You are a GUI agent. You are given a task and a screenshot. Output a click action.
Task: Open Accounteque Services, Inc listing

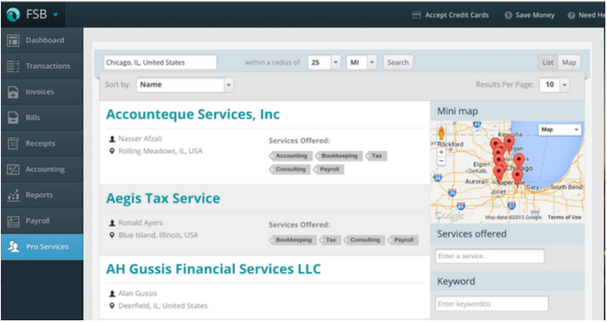(193, 114)
